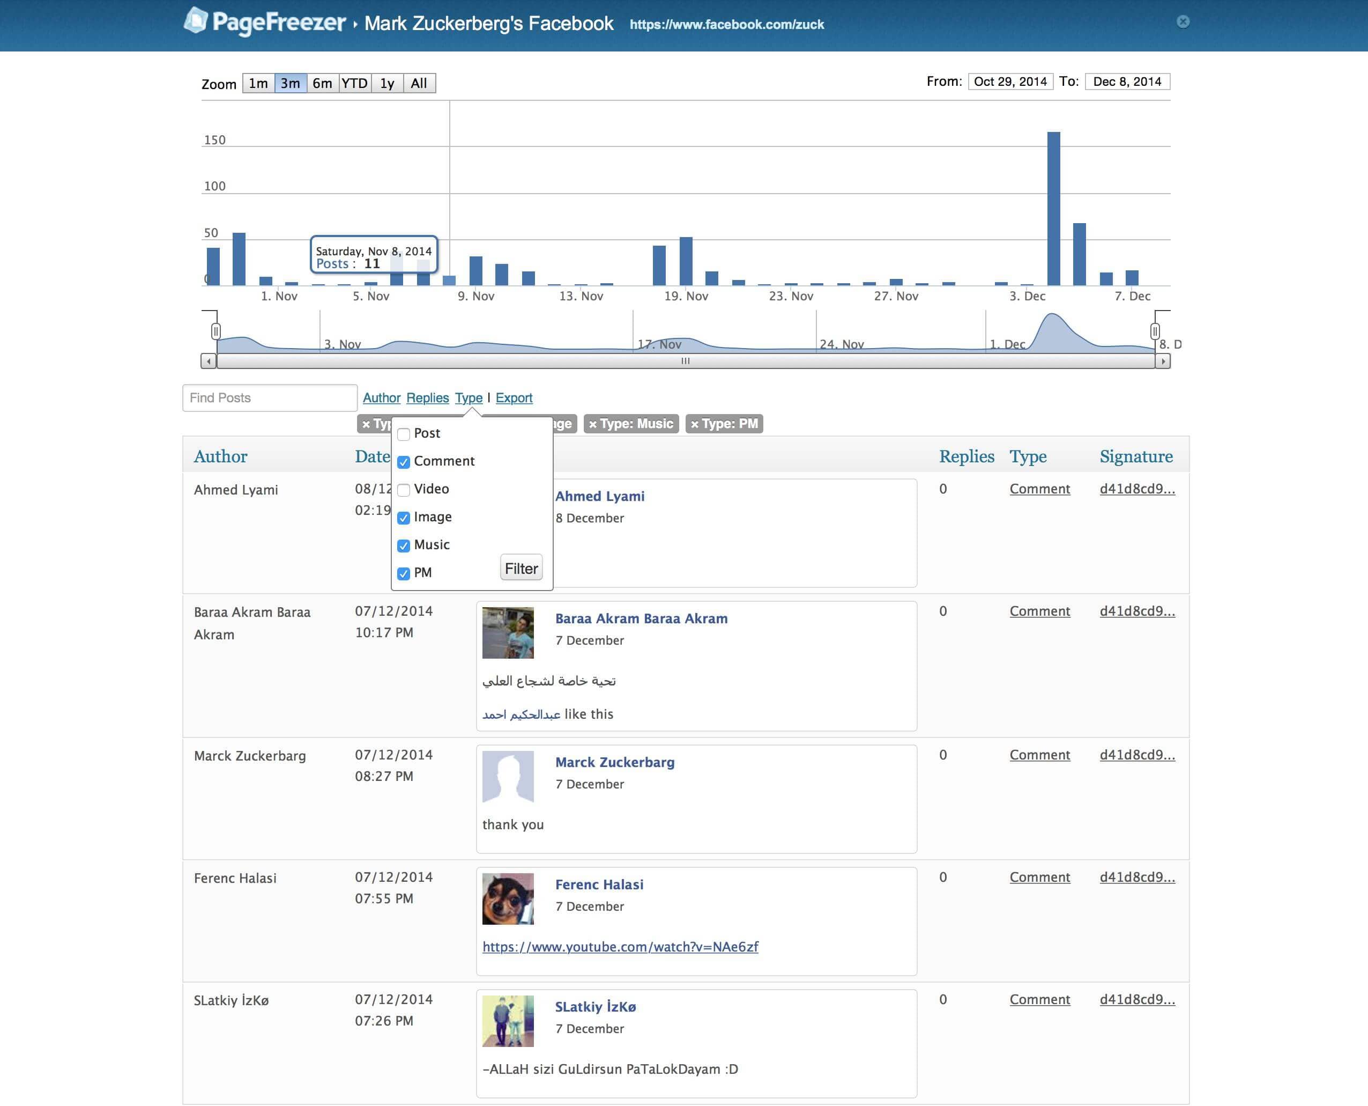The height and width of the screenshot is (1106, 1368).
Task: Sort table by Author column header
Action: click(x=220, y=456)
